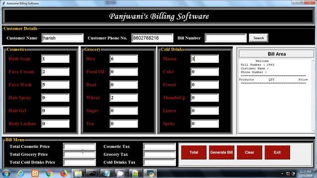Click the Mazza quantity field

coord(205,59)
